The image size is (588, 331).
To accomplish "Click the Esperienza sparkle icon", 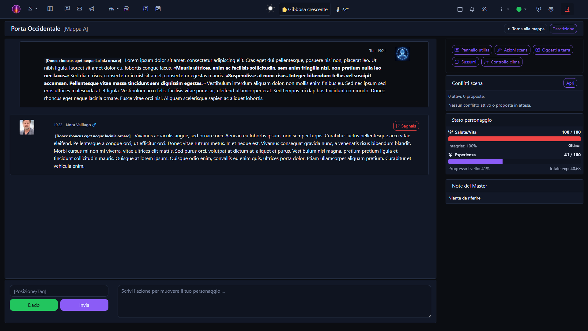I will [450, 155].
